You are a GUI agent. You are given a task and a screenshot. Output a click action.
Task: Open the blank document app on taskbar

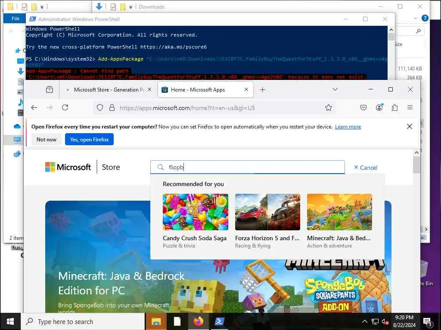pyautogui.click(x=177, y=321)
